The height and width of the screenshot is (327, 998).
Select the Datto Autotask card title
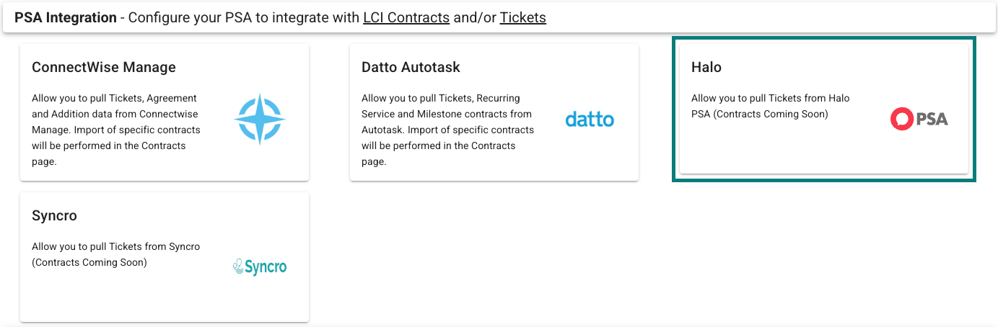pyautogui.click(x=411, y=67)
